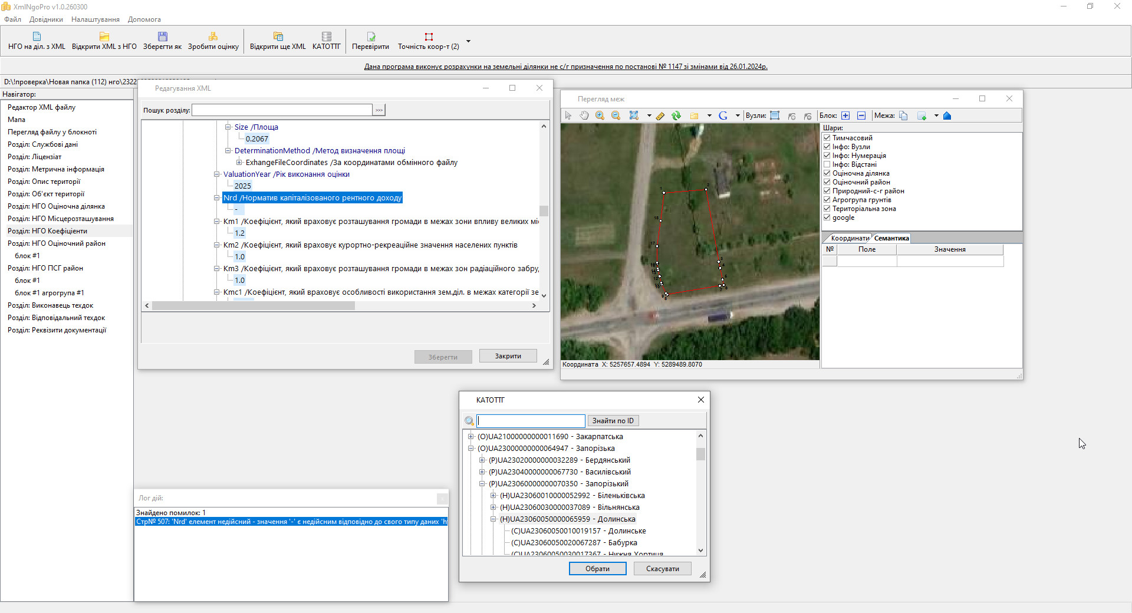The height and width of the screenshot is (613, 1132).
Task: Click the blue house icon in map toolbar
Action: click(x=947, y=116)
